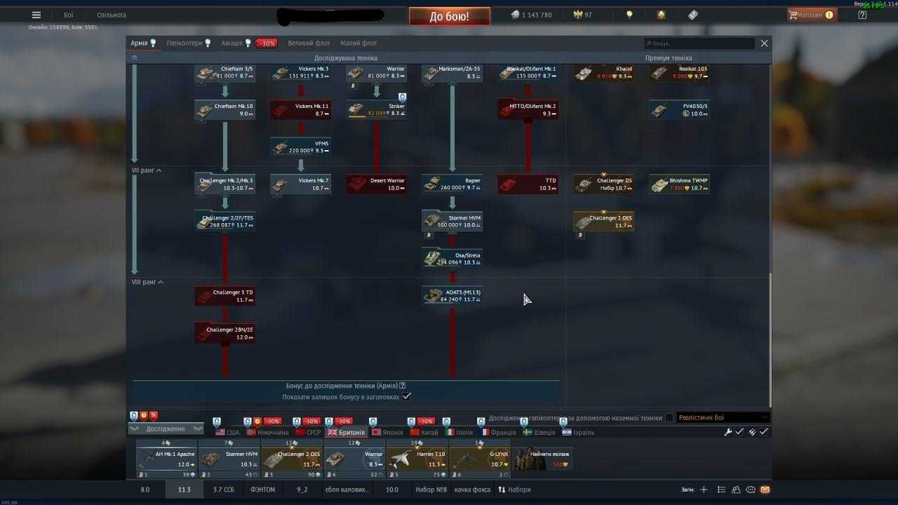Screen dimensions: 898x505
Task: Toggle 'Показати залишок бонусу в заголовках' checkbox
Action: click(x=406, y=396)
